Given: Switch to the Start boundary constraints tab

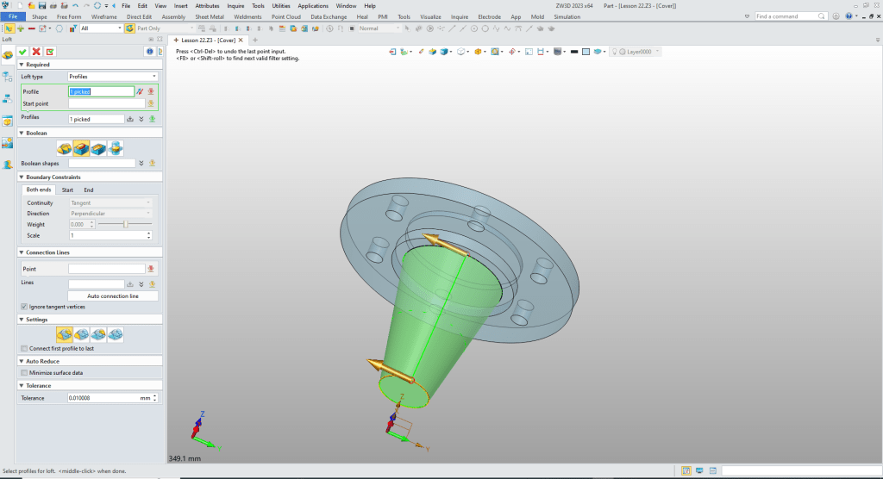Looking at the screenshot, I should click(x=66, y=190).
